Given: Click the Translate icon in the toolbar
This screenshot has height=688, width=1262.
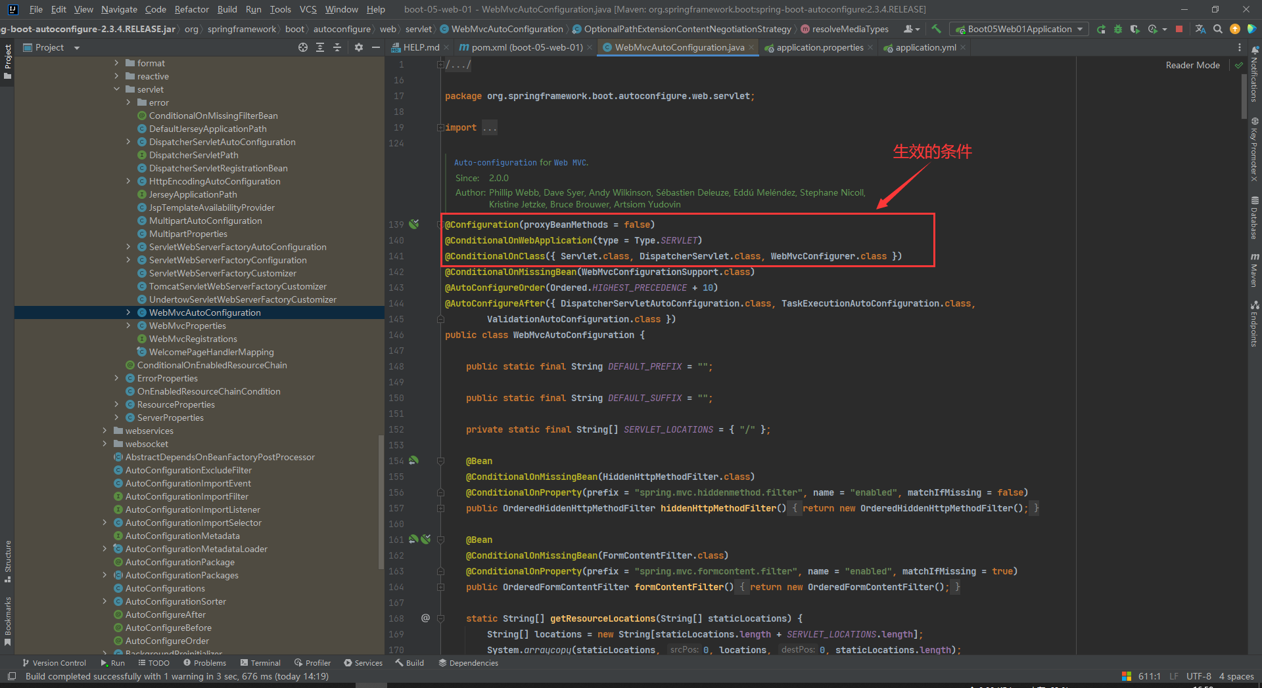Looking at the screenshot, I should [x=1200, y=29].
